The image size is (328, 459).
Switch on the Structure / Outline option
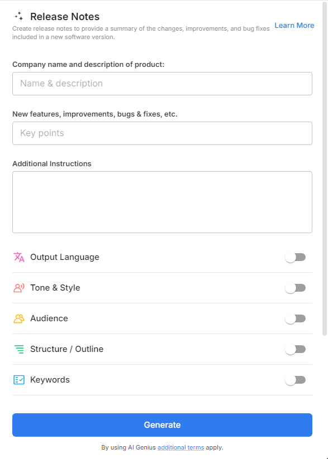click(x=295, y=349)
